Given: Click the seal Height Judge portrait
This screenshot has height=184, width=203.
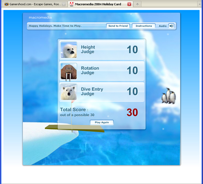Looking at the screenshot, I should 69,50.
